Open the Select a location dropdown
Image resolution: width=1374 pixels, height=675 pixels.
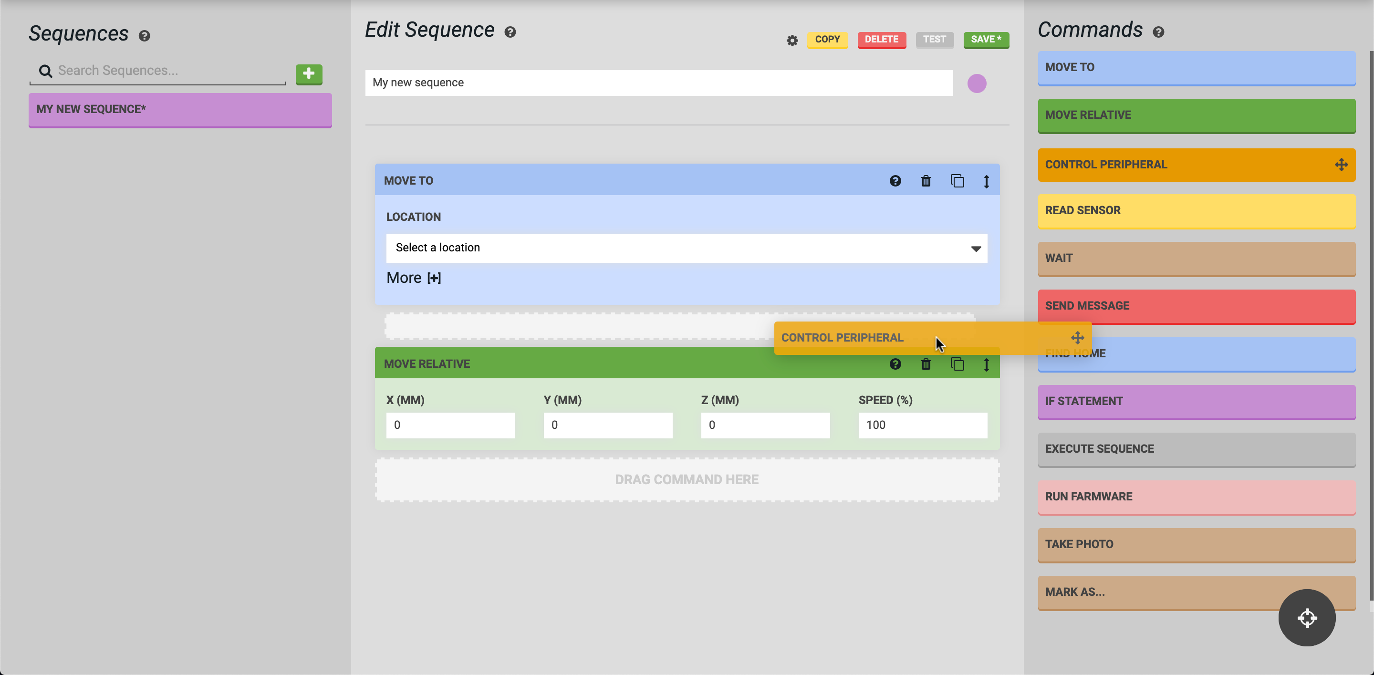[x=686, y=248]
